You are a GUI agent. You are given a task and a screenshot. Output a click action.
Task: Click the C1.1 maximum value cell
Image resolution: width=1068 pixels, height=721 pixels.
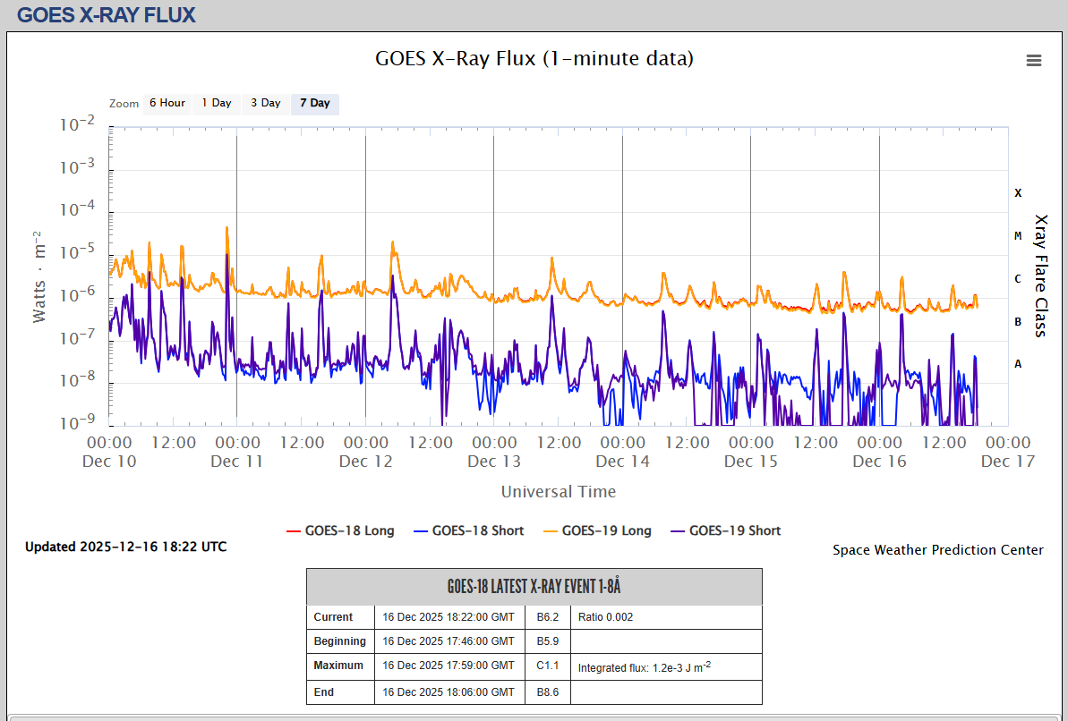point(547,666)
